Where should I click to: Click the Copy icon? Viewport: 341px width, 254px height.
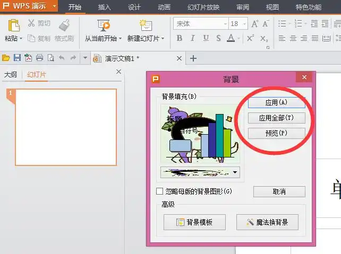coord(31,38)
